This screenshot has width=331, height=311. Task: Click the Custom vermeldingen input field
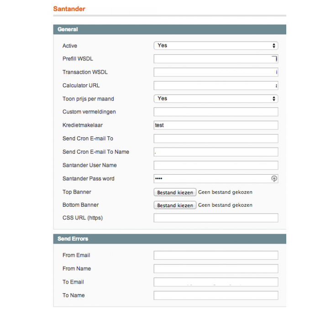[216, 112]
